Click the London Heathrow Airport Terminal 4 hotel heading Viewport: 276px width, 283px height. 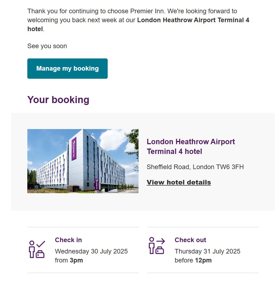[190, 146]
